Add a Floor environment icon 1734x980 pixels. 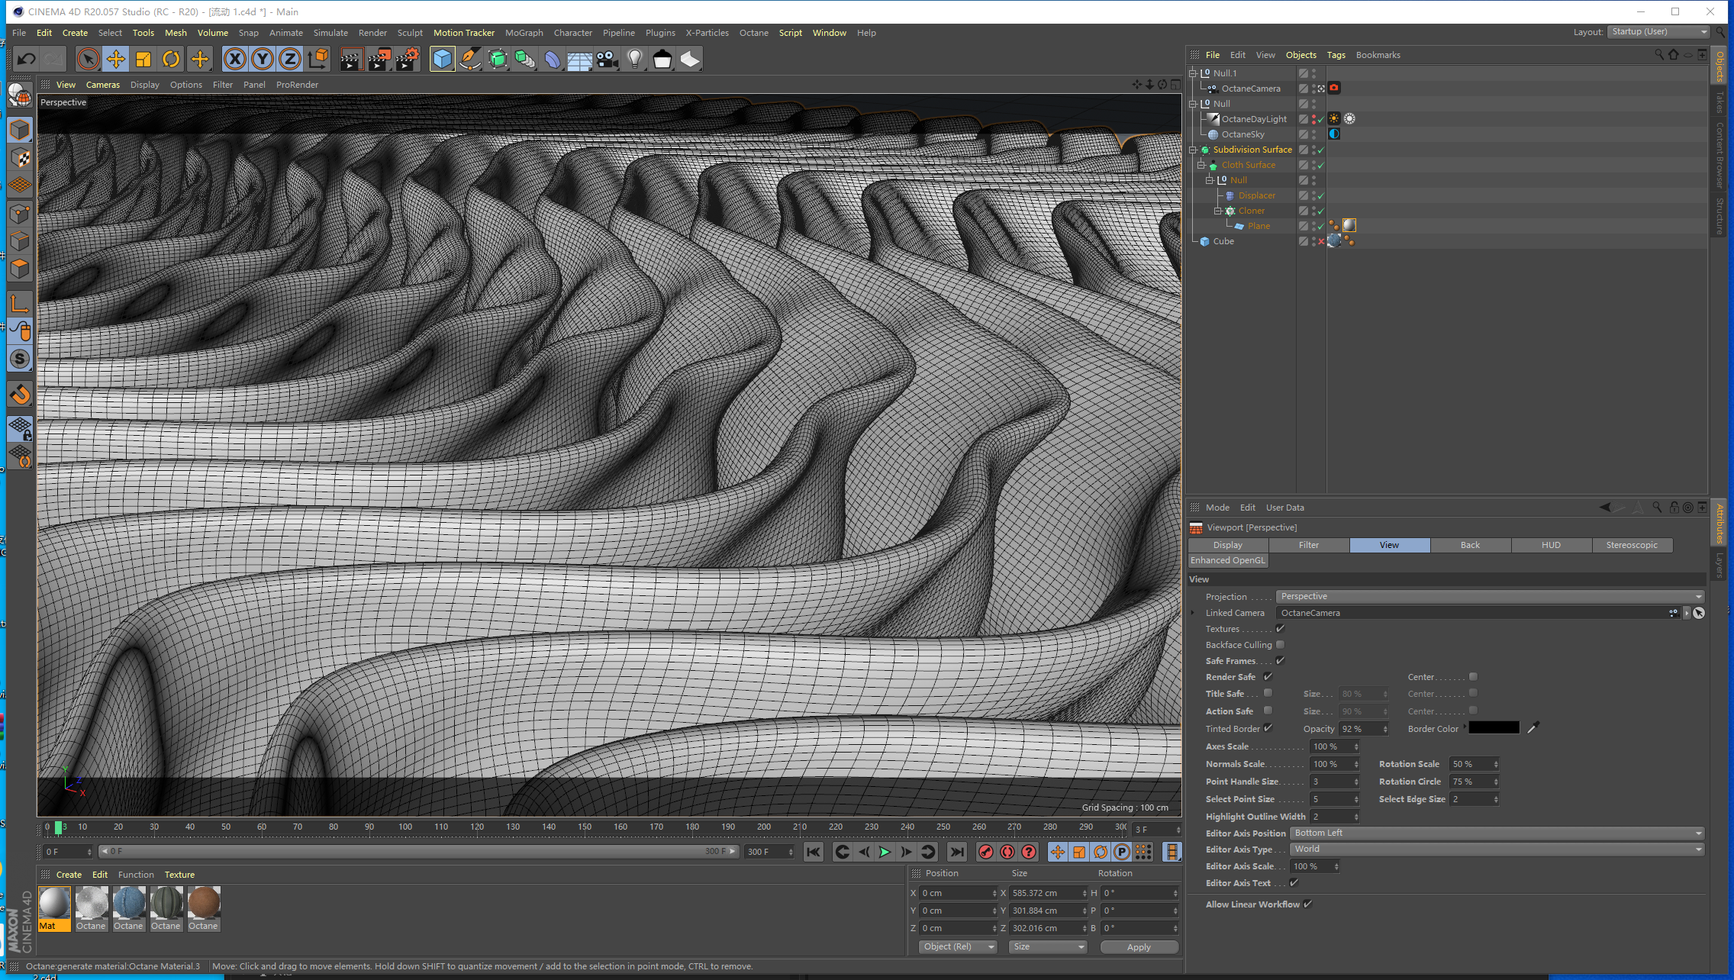(x=580, y=59)
